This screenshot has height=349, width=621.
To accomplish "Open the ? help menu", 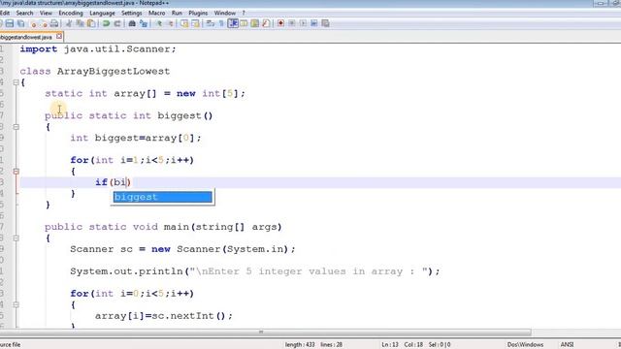I will tap(244, 13).
